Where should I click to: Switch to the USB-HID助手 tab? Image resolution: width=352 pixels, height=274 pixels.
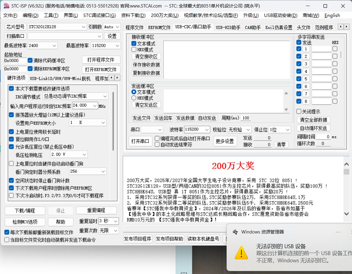(x=228, y=27)
